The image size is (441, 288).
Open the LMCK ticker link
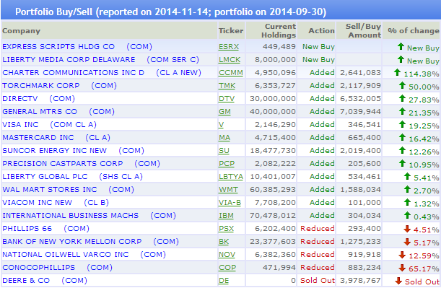(230, 60)
